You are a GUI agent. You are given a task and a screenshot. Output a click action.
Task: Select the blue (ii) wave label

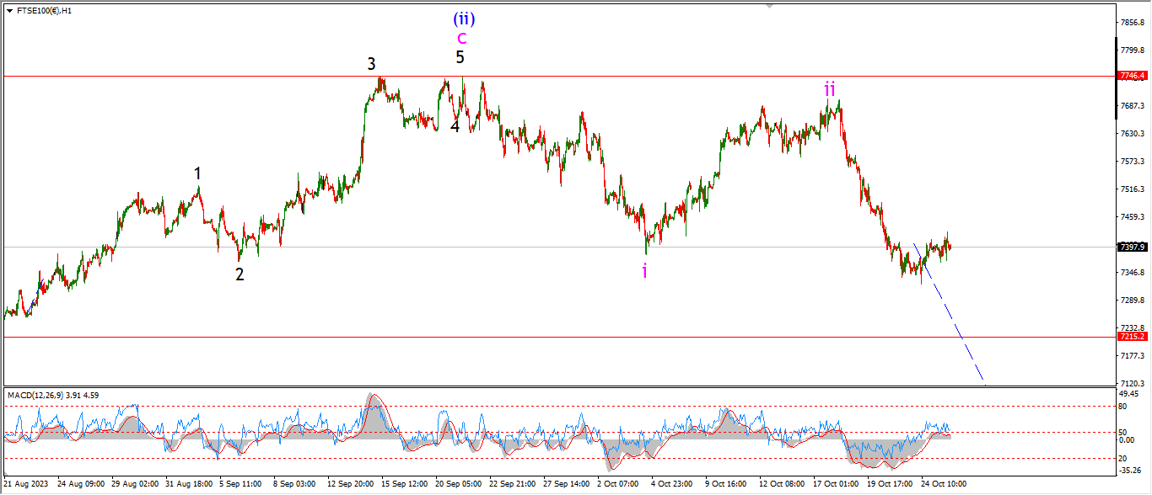tap(461, 17)
